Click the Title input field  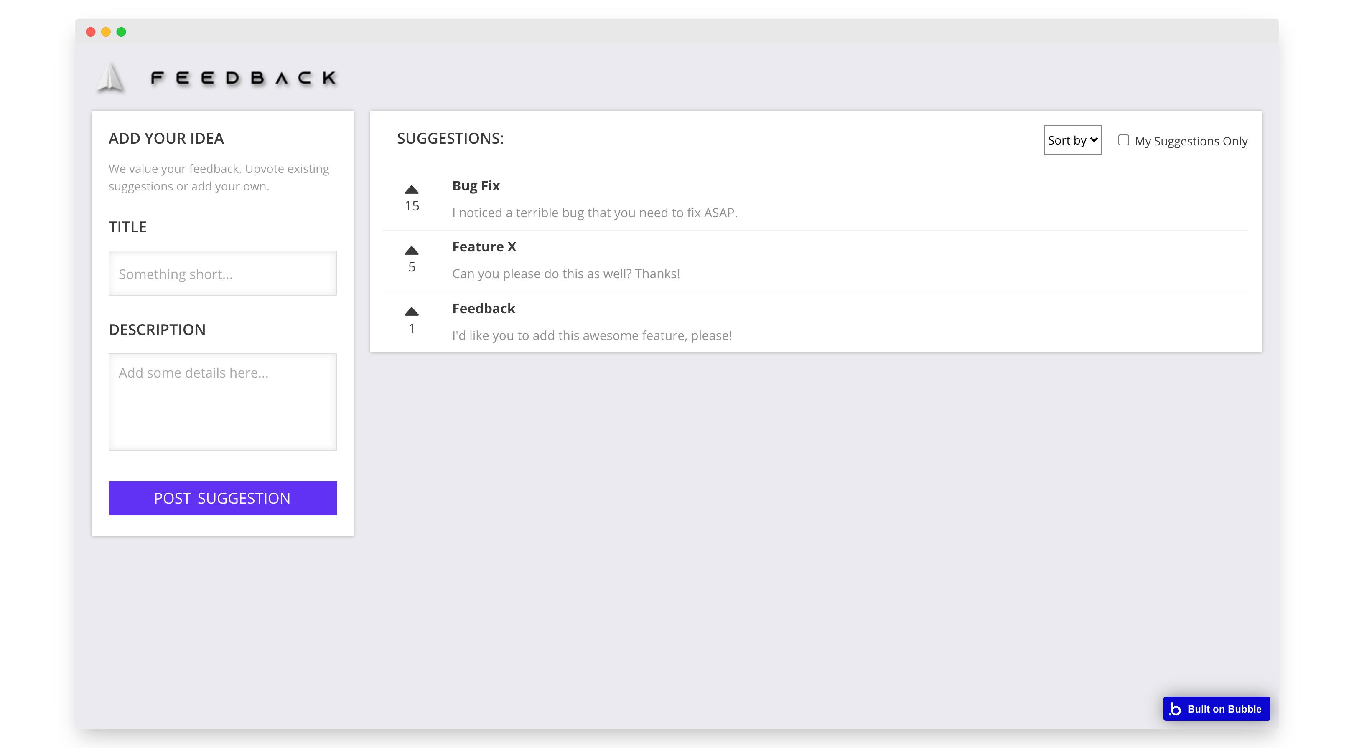click(x=222, y=273)
